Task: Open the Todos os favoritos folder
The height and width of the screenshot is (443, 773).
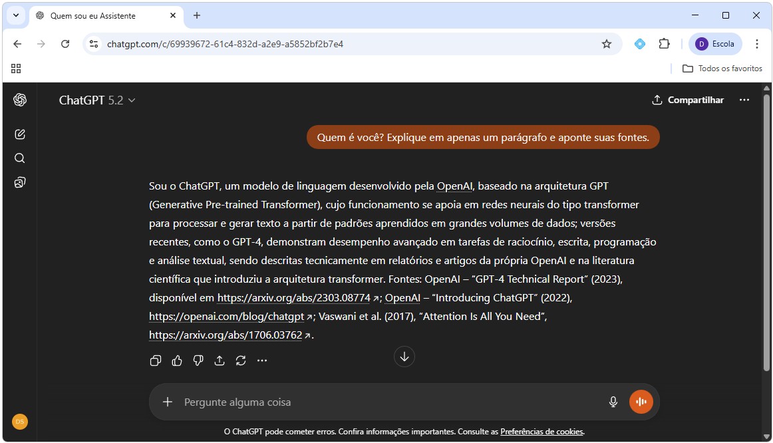Action: [x=722, y=69]
